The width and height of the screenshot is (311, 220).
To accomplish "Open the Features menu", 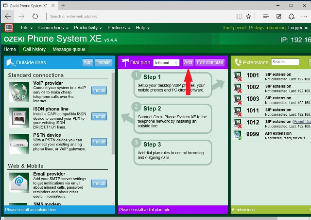I will [x=119, y=28].
